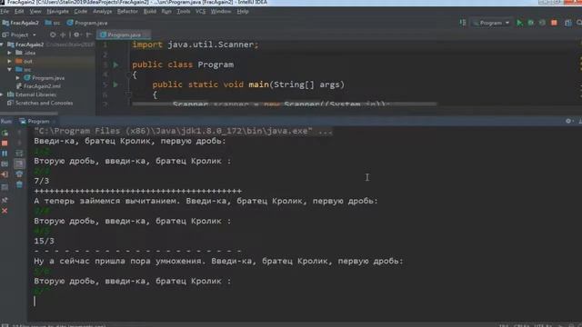Open the Help menu
Viewport: 582px width, 327px height.
[x=243, y=12]
